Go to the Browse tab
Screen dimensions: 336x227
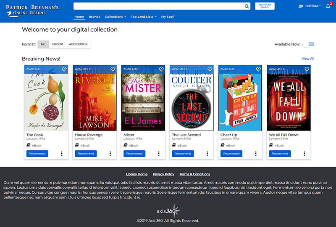pyautogui.click(x=94, y=17)
